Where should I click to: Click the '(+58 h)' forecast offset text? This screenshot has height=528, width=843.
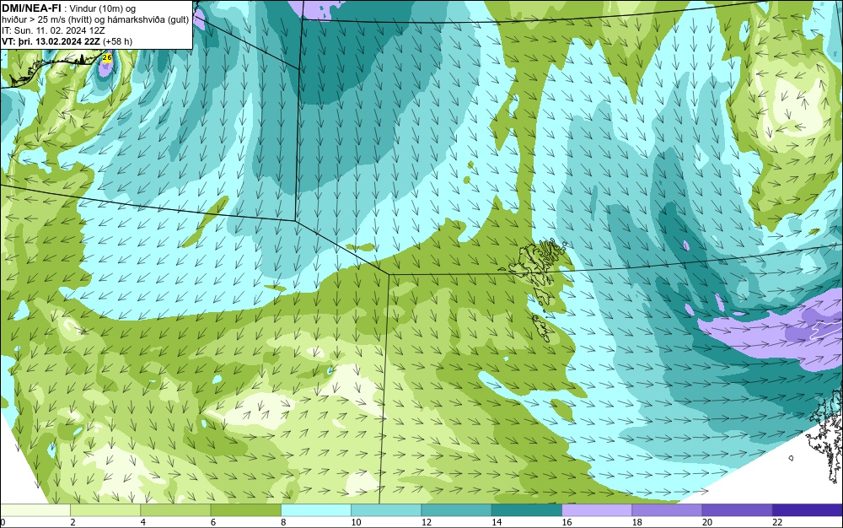click(x=118, y=41)
